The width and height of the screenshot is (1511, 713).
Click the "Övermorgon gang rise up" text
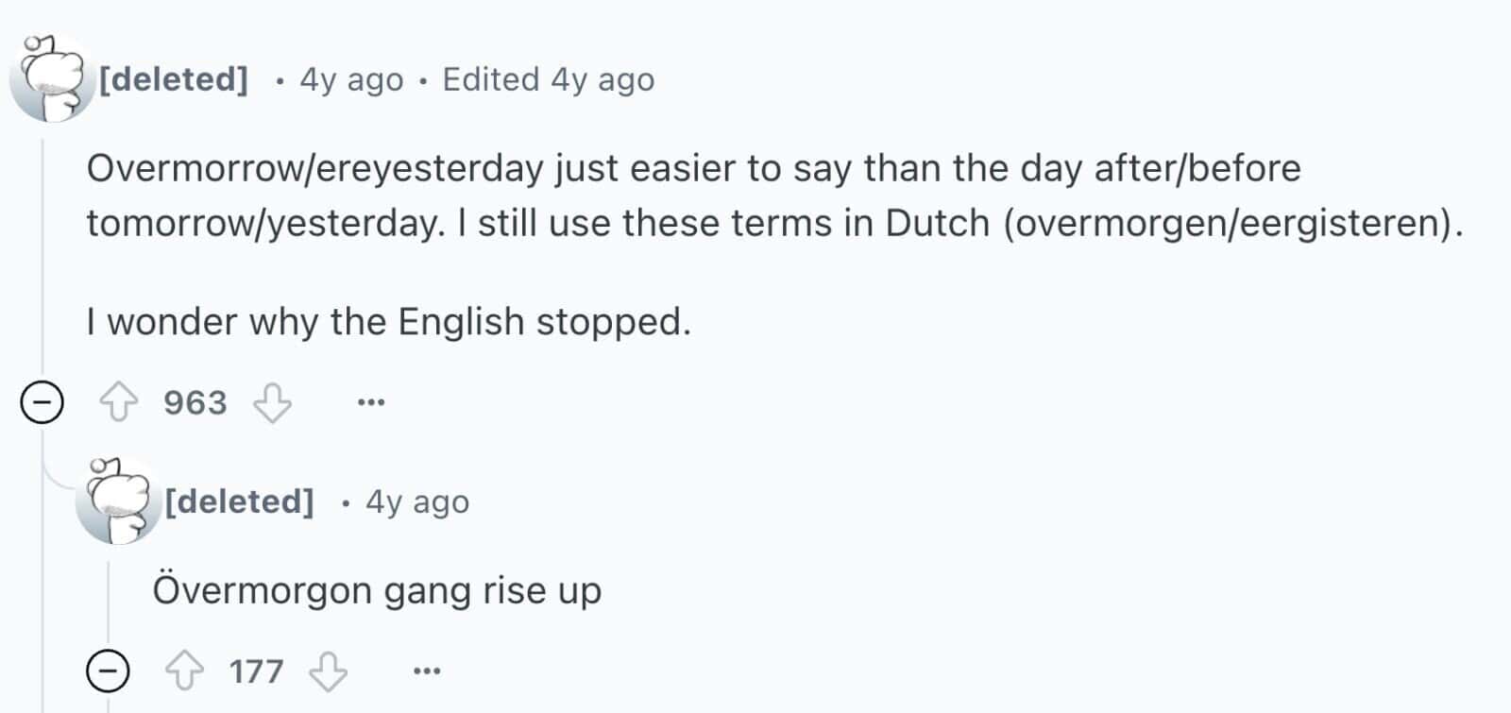click(x=377, y=591)
